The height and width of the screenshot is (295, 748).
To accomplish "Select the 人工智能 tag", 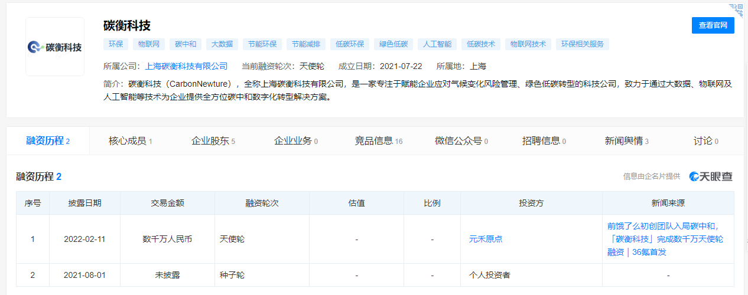I will coord(437,44).
